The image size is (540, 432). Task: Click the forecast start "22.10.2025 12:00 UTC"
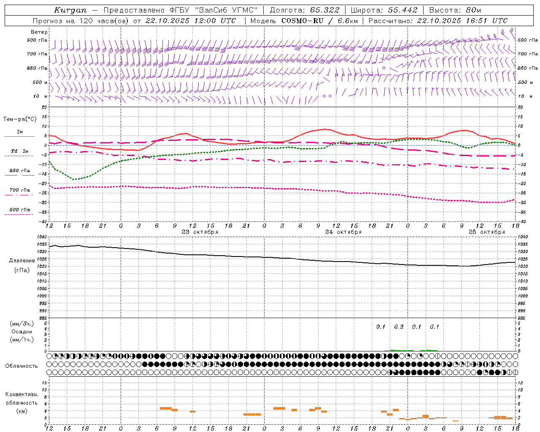coord(191,21)
